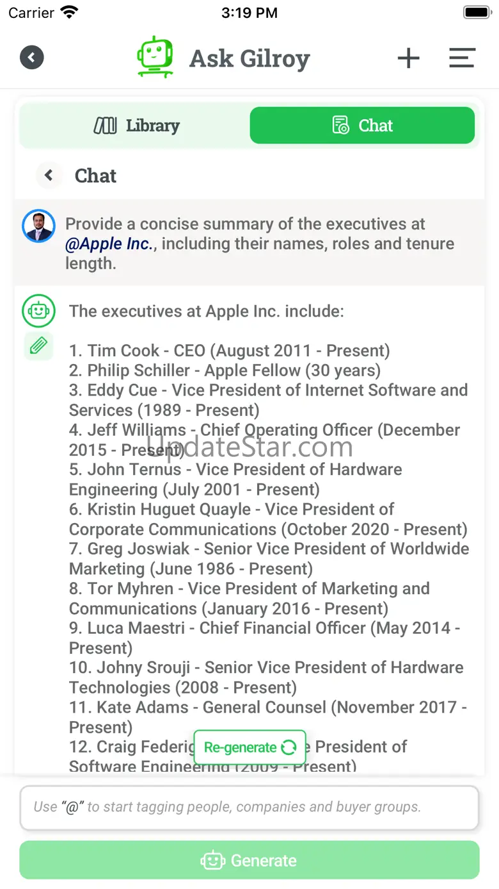Tap the green paperclip attachment icon

click(x=38, y=346)
